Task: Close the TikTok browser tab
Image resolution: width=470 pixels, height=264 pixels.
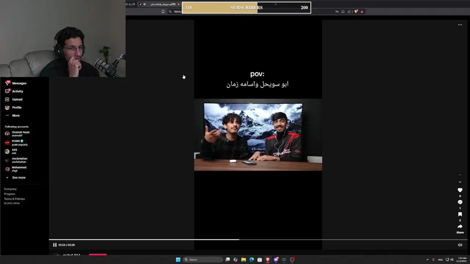Action: pyautogui.click(x=179, y=4)
